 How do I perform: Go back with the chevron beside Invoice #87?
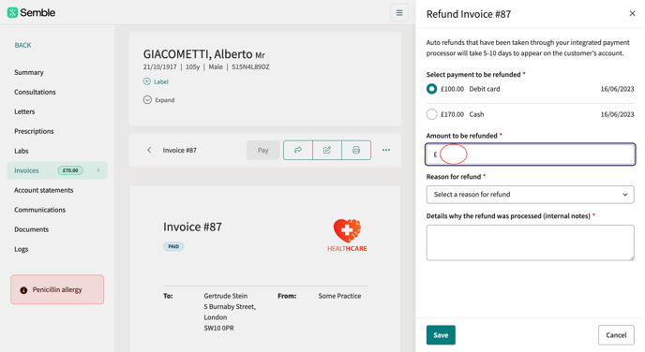(149, 150)
